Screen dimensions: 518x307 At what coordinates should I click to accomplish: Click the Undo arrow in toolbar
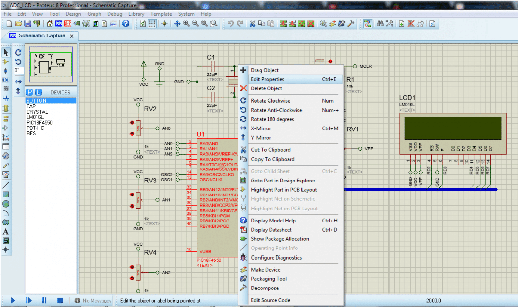tap(231, 23)
